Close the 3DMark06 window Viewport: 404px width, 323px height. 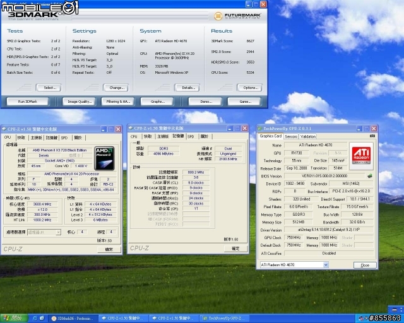[x=263, y=4]
